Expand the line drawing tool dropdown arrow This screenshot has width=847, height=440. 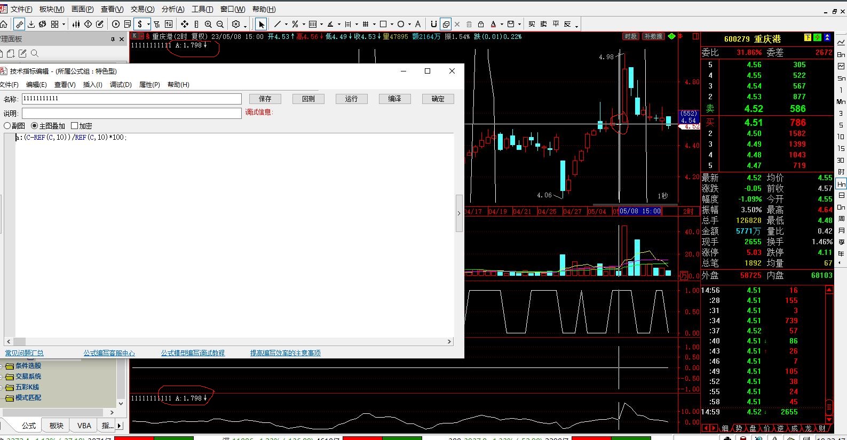click(286, 24)
